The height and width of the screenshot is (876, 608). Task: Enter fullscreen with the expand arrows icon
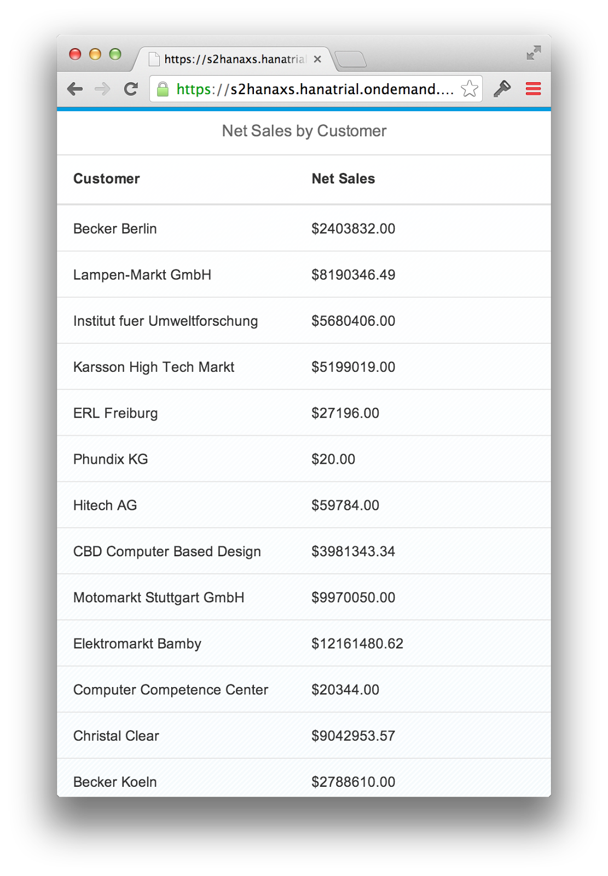coord(534,53)
